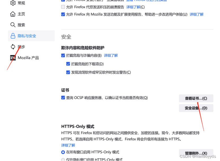The image size is (220, 161).
Task: Click the 欺诈内容和危险软件防护 heading
Action: [83, 48]
